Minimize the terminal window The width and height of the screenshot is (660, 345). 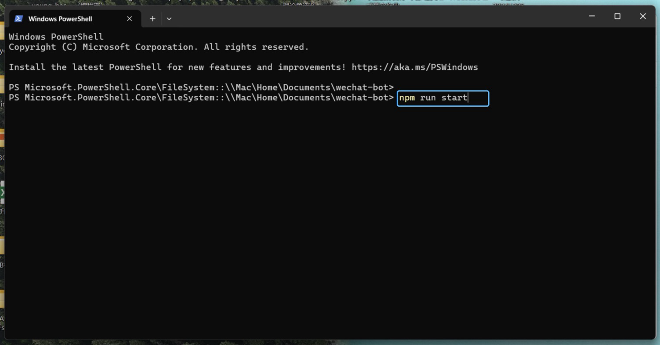click(592, 16)
